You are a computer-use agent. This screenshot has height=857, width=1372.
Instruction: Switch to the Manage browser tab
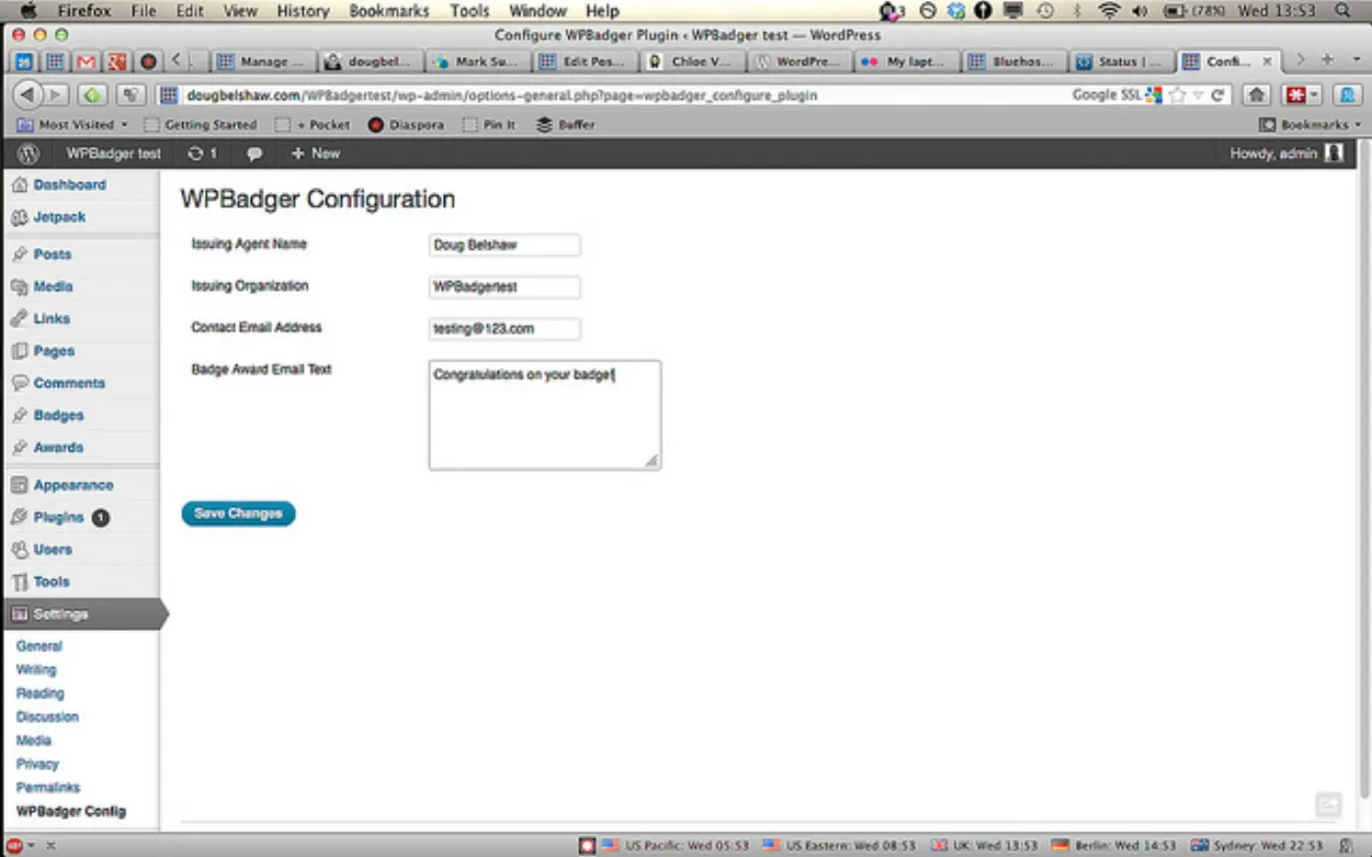262,62
